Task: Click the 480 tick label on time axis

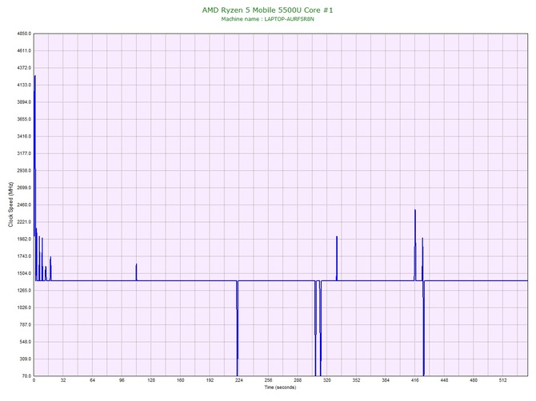Action: coord(474,380)
